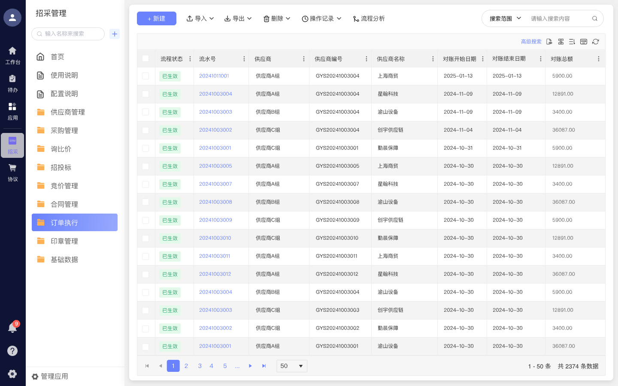Open 对账总额 column options menu
Image resolution: width=618 pixels, height=386 pixels.
[x=599, y=59]
